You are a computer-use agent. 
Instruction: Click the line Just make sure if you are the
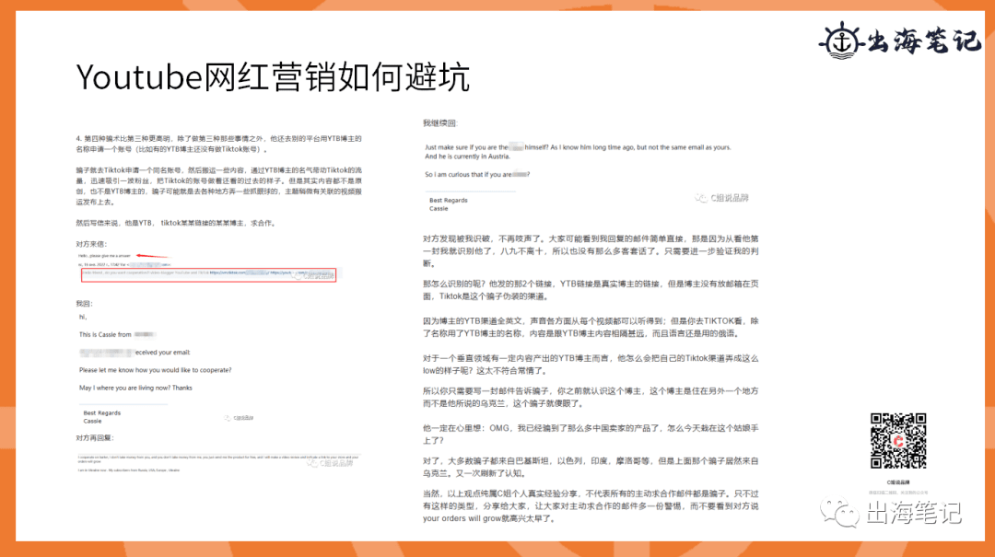578,147
